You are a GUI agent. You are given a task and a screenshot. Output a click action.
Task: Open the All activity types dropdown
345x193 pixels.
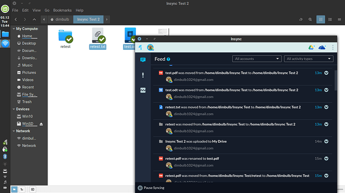pos(308,59)
